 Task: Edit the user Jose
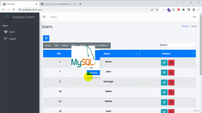(164, 73)
